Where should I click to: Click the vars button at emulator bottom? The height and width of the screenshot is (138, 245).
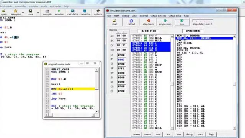[x=179, y=134]
